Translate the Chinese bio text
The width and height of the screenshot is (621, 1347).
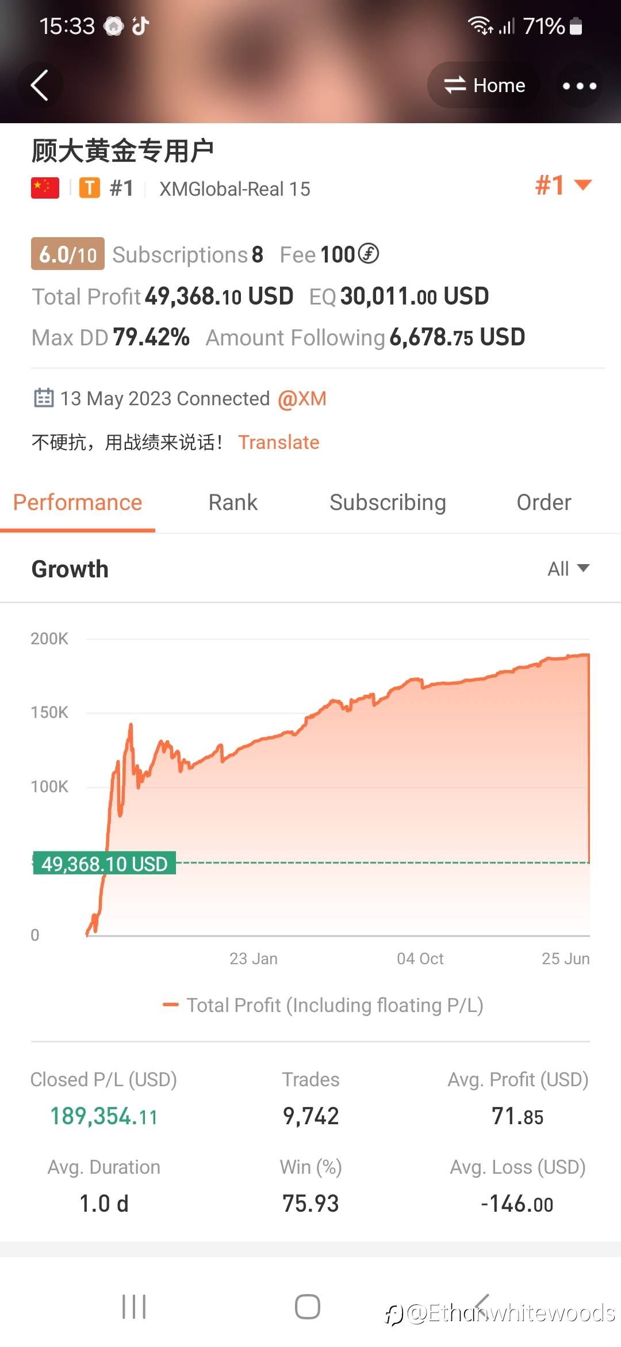279,442
